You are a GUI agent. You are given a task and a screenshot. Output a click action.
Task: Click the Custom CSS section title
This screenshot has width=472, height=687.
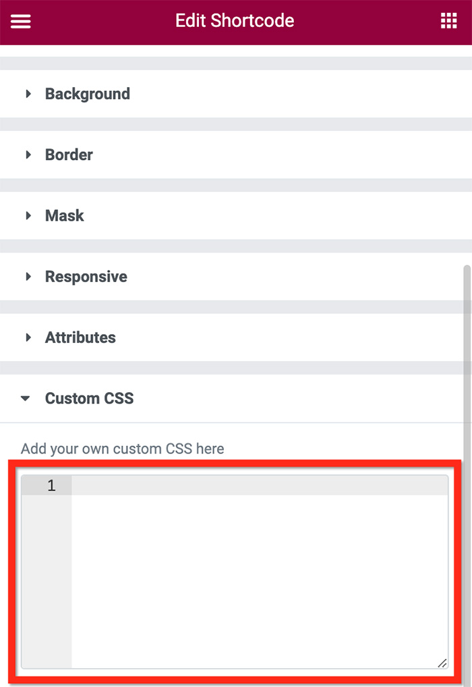point(89,398)
